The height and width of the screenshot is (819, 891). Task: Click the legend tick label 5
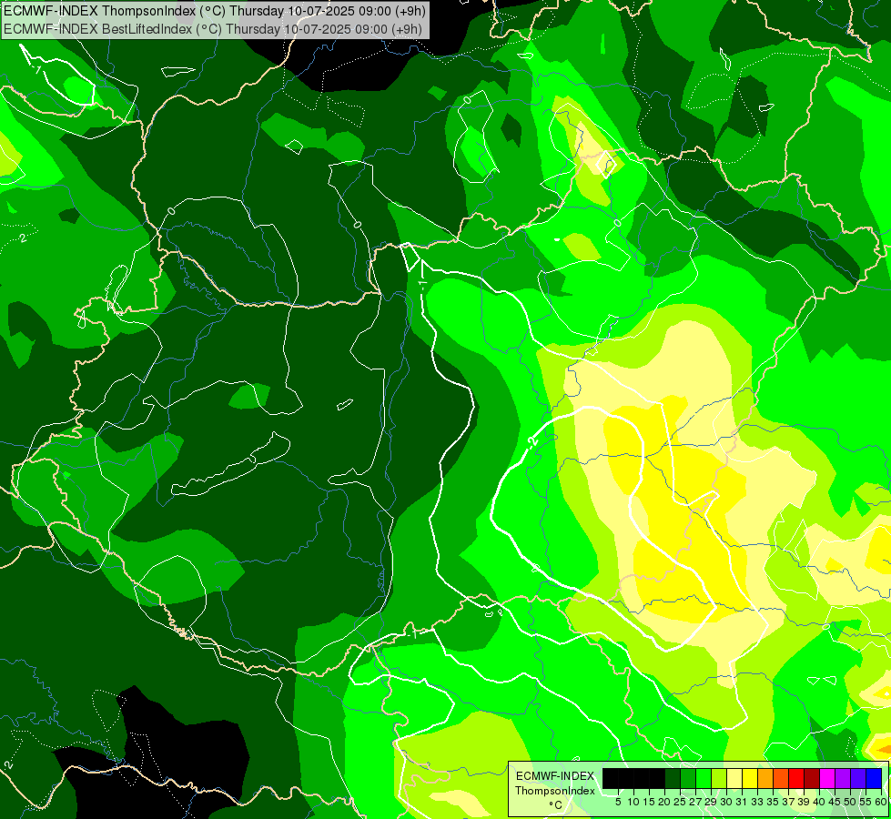point(618,802)
